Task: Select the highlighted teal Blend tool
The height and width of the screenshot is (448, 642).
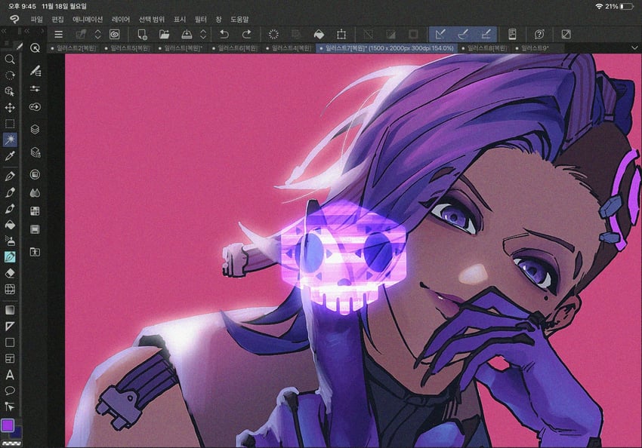Action: coord(10,256)
